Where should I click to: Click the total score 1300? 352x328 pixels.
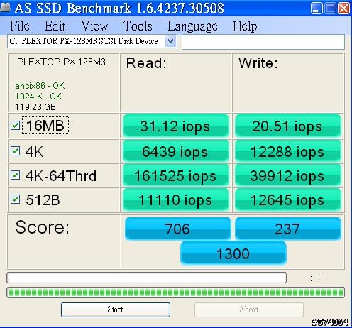coord(233,253)
